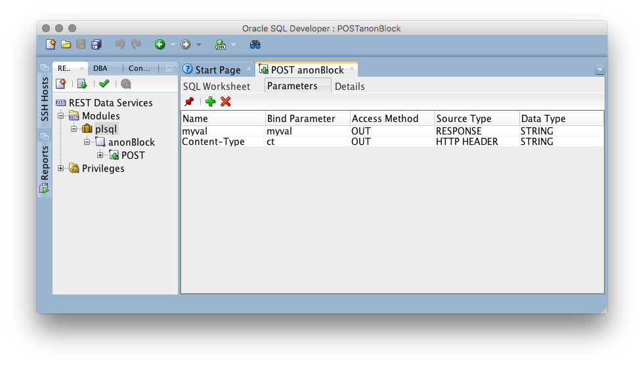Screen dimensions: 644x366
Task: Click the Data Type column header
Action: coord(561,119)
